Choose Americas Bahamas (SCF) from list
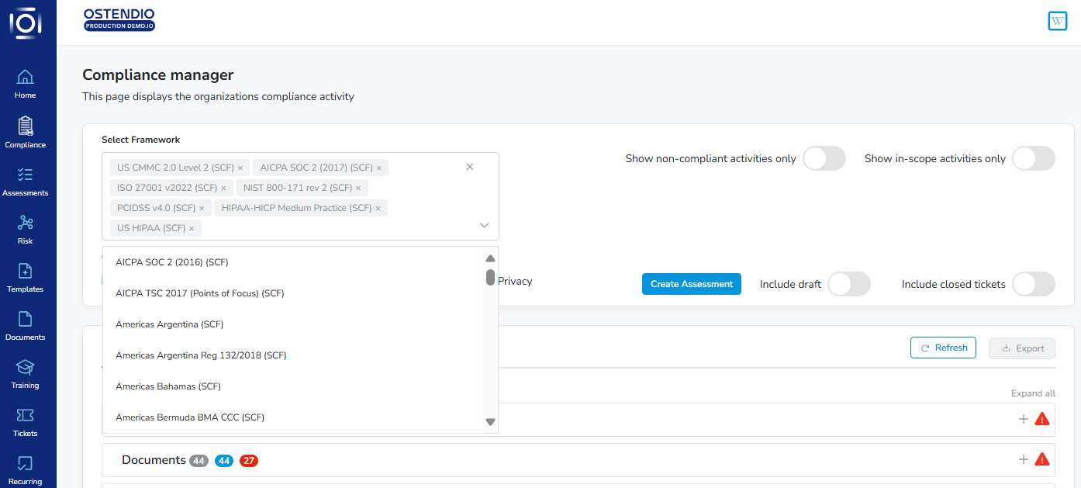Screen dimensions: 1081x488 coord(168,386)
